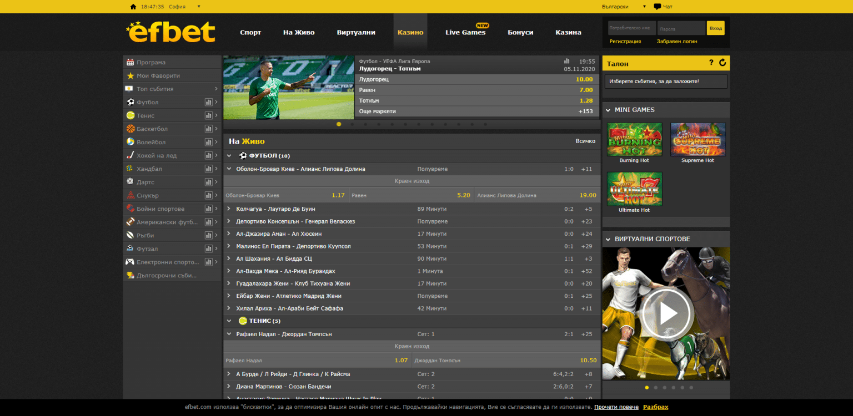This screenshot has height=416, width=853.
Task: Open the Supreme Hot mini game
Action: (698, 139)
